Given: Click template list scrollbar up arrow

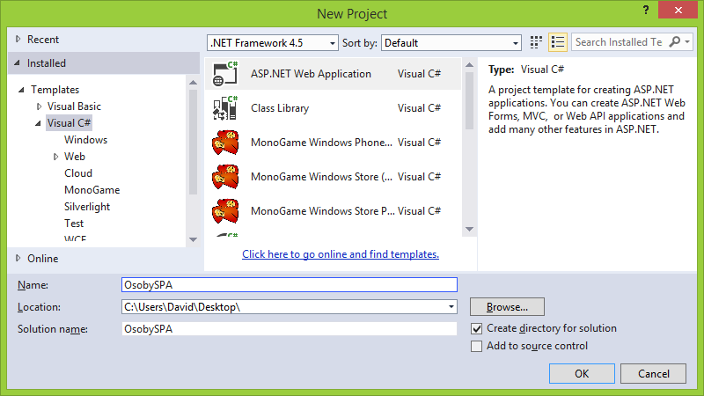Looking at the screenshot, I should pyautogui.click(x=470, y=65).
